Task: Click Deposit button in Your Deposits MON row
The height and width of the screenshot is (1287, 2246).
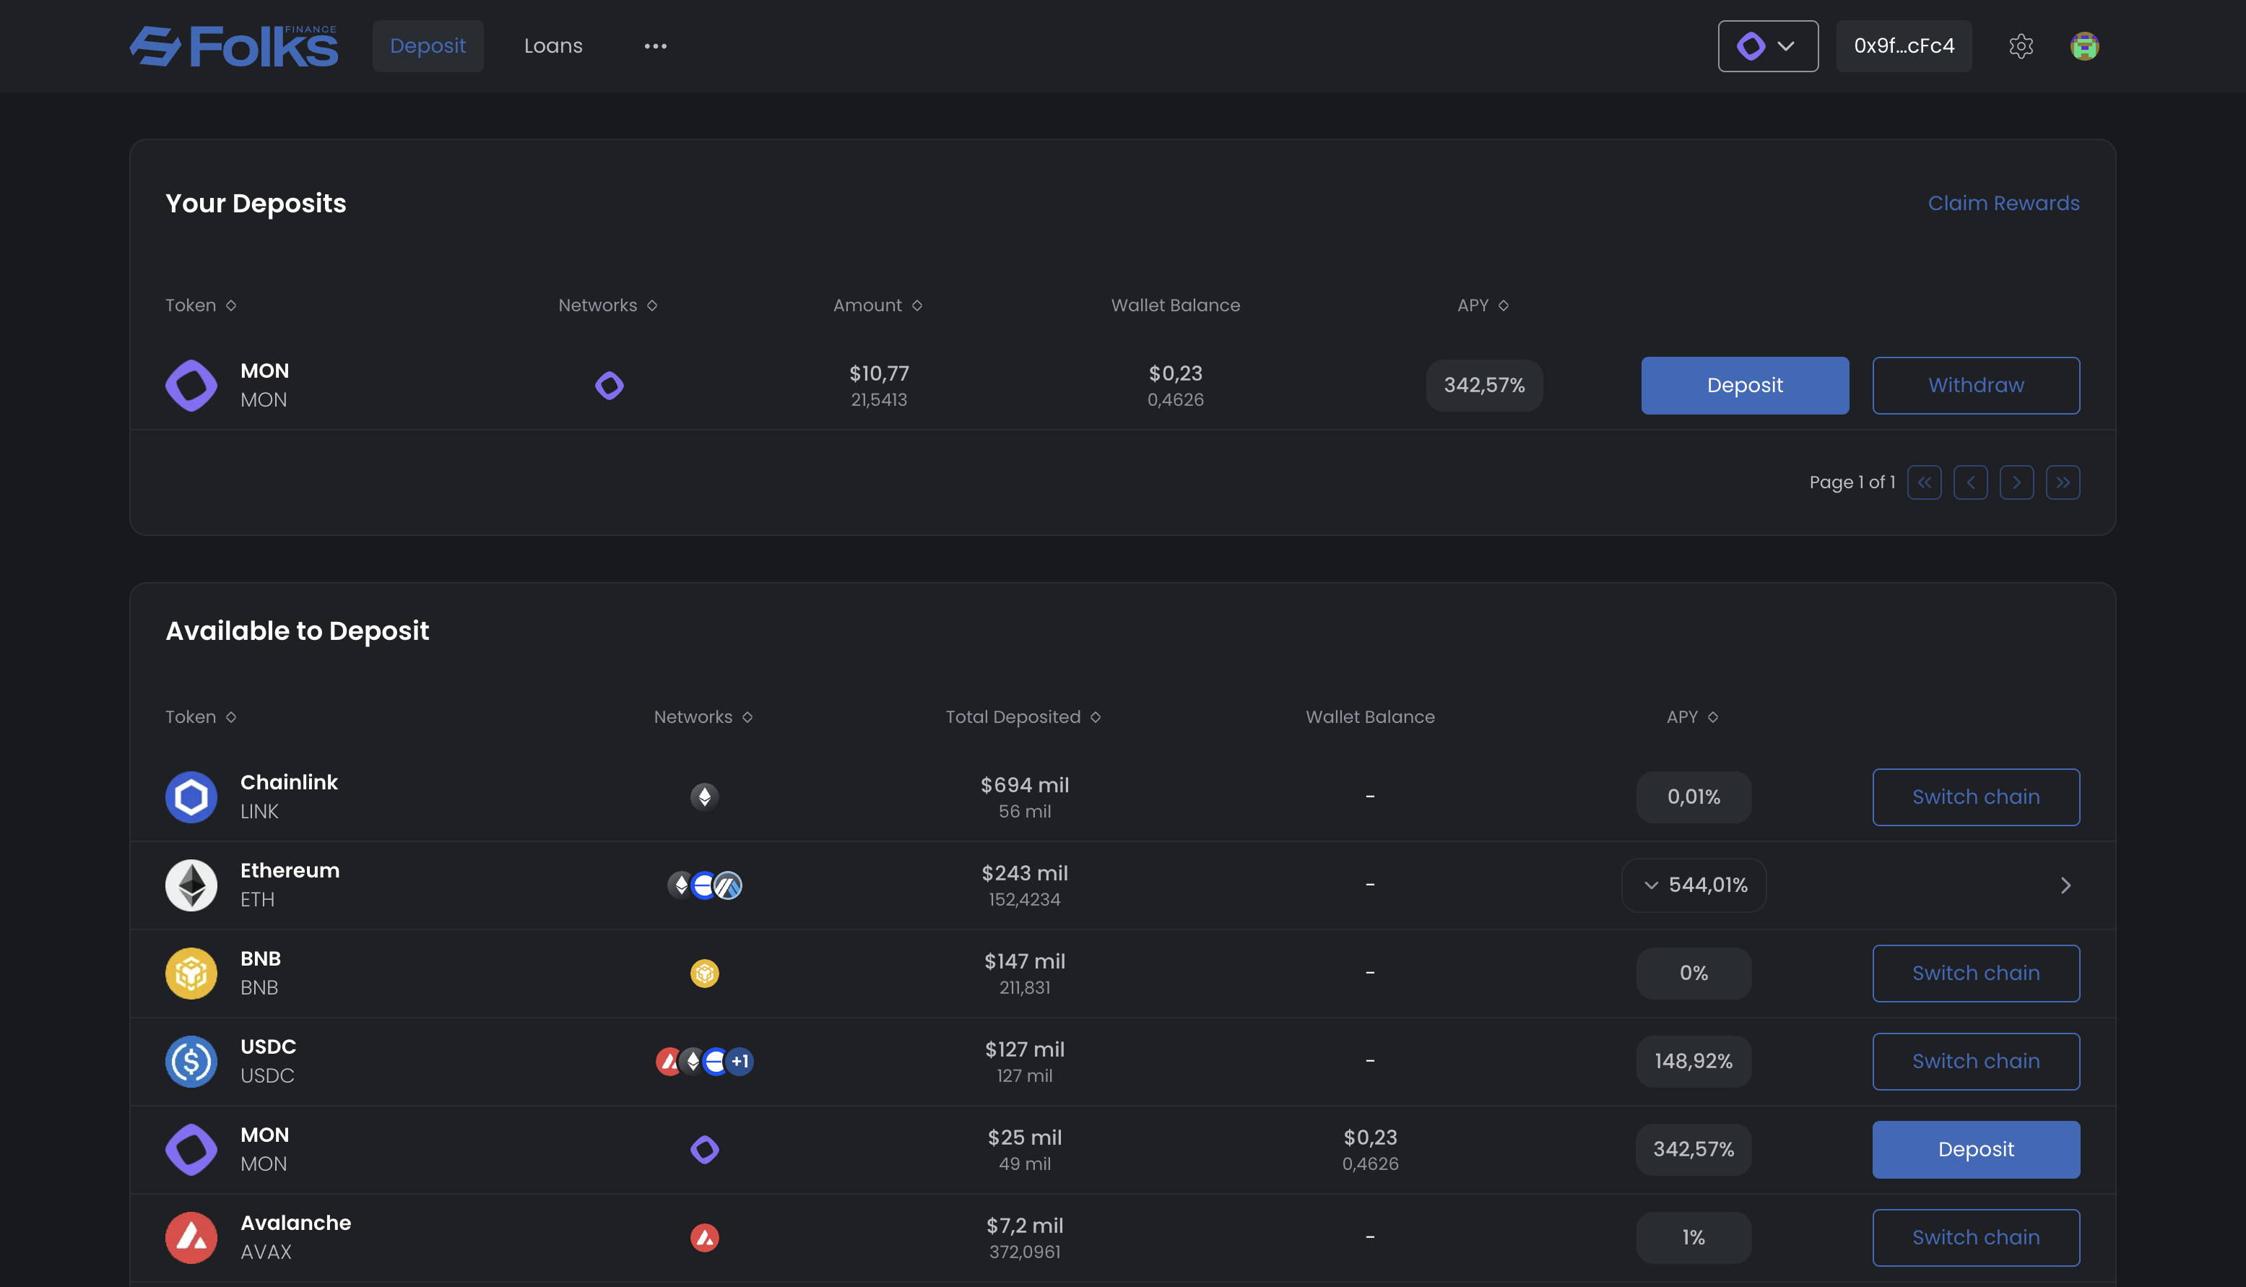Action: click(1745, 386)
